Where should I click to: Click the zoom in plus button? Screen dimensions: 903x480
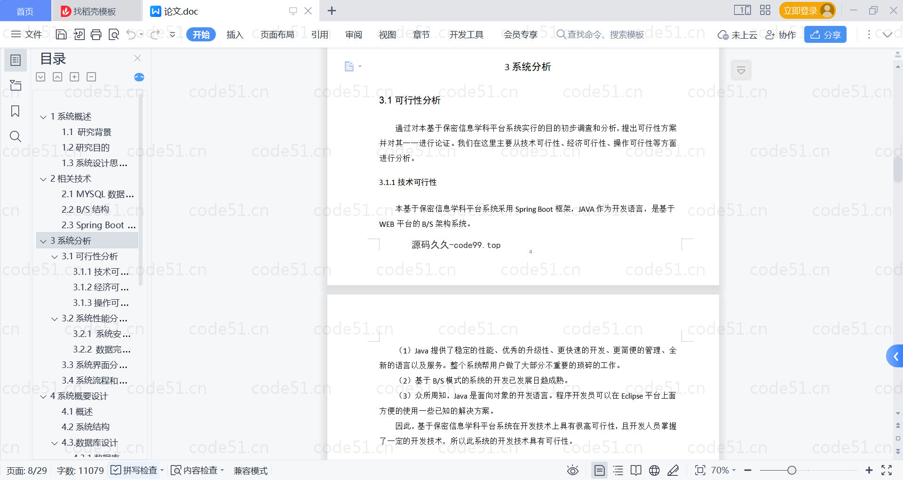(x=869, y=470)
